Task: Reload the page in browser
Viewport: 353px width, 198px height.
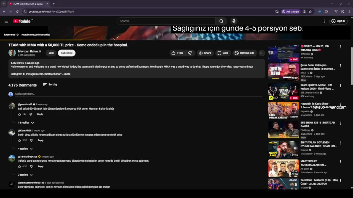Action: [17, 12]
